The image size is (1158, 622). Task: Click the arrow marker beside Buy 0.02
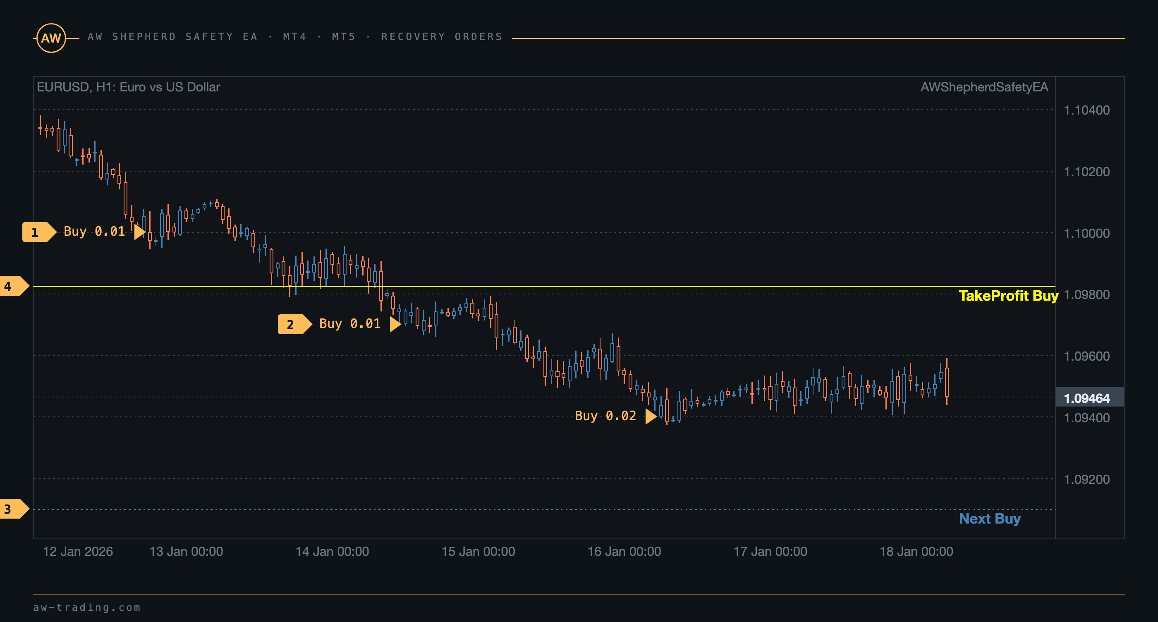coord(651,416)
